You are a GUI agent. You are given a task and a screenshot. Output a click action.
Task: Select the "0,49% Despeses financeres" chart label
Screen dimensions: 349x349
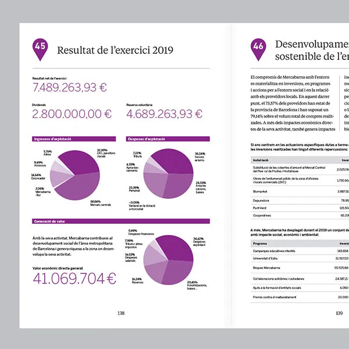[141, 232]
